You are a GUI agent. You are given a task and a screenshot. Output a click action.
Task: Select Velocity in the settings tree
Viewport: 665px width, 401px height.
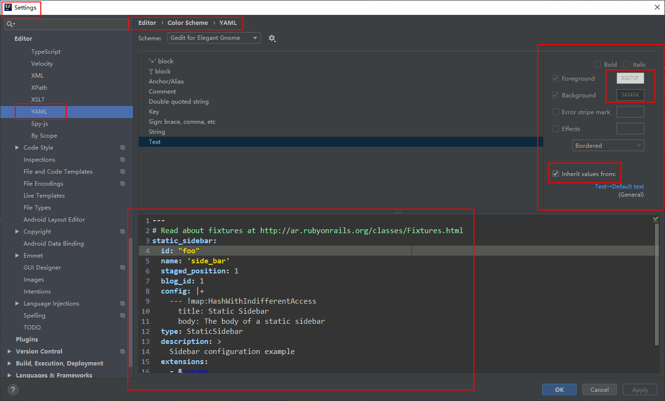pos(42,64)
